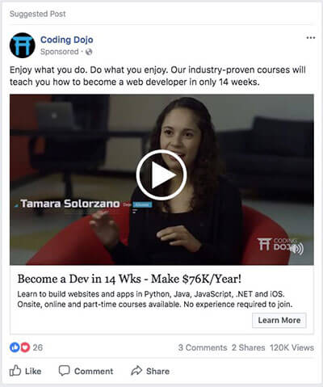Viewport: 323px width, 387px height.
Task: Play the Coding Dojo video
Action: [161, 175]
